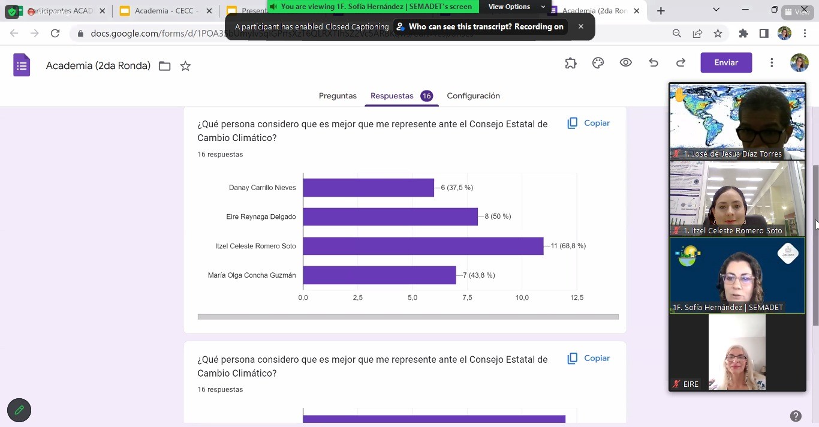This screenshot has height=427, width=819.
Task: Open the add-ons puzzle icon
Action: coord(570,63)
